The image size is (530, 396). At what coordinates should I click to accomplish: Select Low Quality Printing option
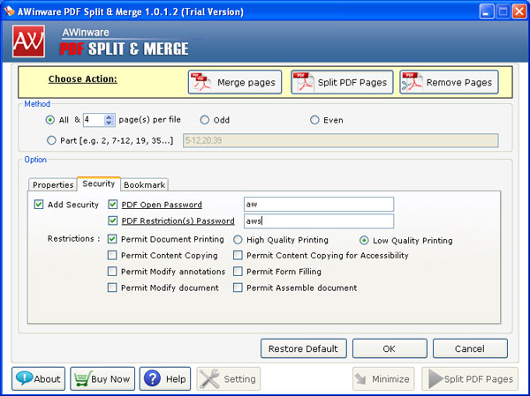364,241
